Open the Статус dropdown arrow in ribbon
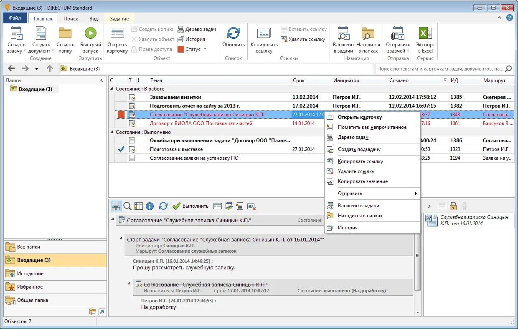 tap(205, 49)
